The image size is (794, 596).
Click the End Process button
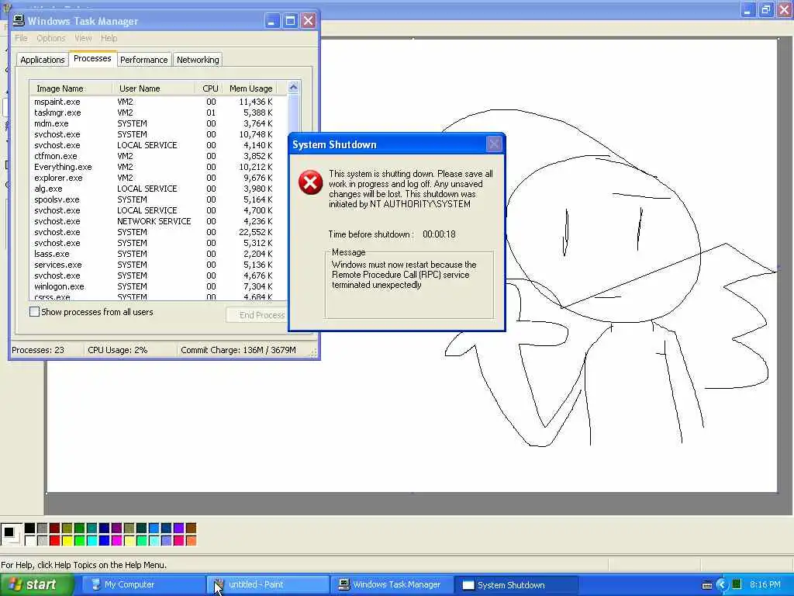tap(257, 315)
